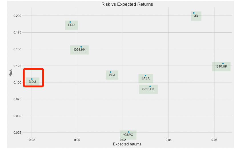
Task: Click the ^GSPC label box
Action: click(128, 135)
